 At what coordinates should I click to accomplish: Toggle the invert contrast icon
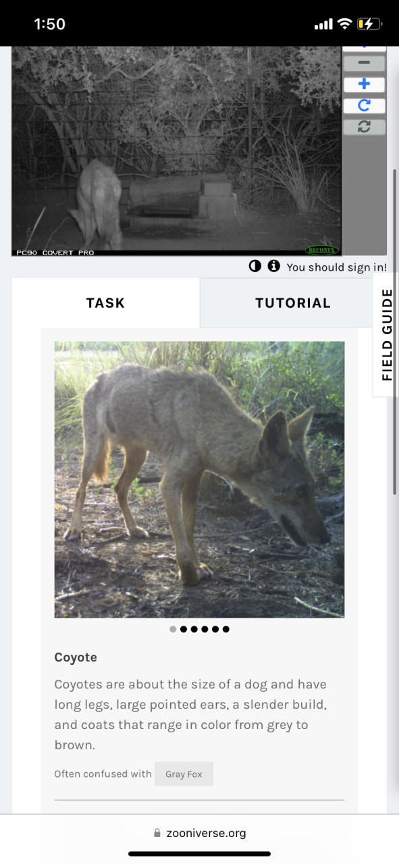click(255, 266)
